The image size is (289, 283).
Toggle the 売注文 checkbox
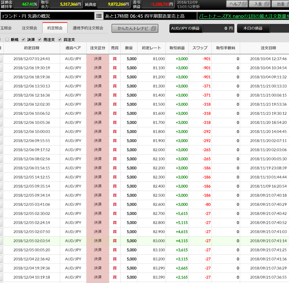pyautogui.click(x=40, y=39)
